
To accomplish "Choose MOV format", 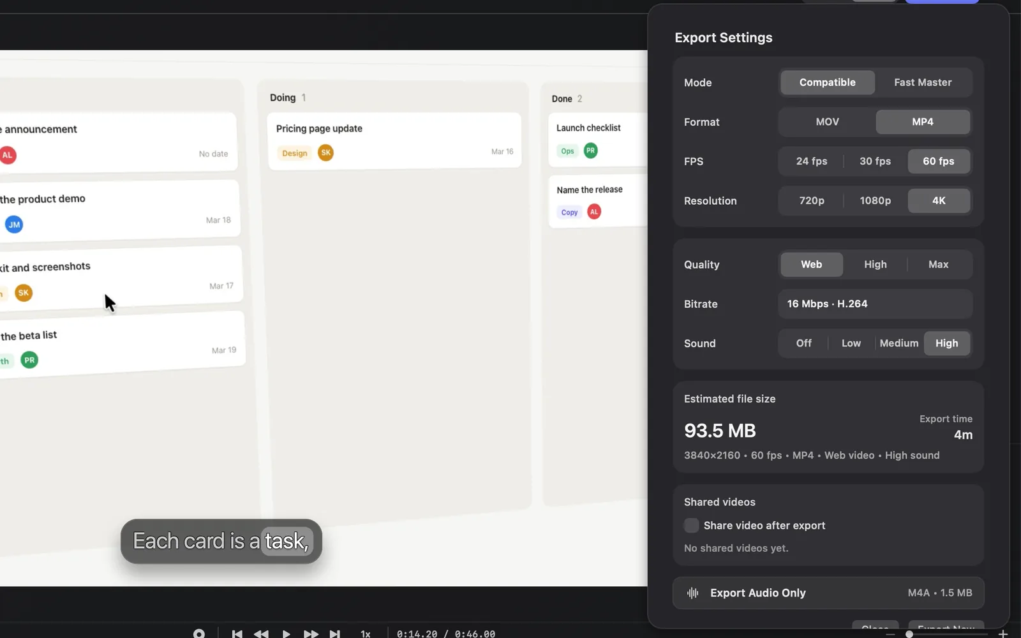I will pos(827,122).
